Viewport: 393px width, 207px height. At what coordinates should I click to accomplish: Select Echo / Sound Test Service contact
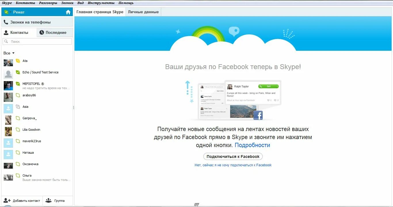[x=37, y=74]
